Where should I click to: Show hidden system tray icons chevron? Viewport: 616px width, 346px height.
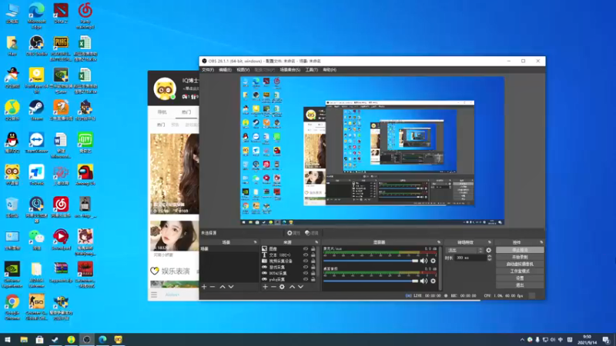(522, 340)
